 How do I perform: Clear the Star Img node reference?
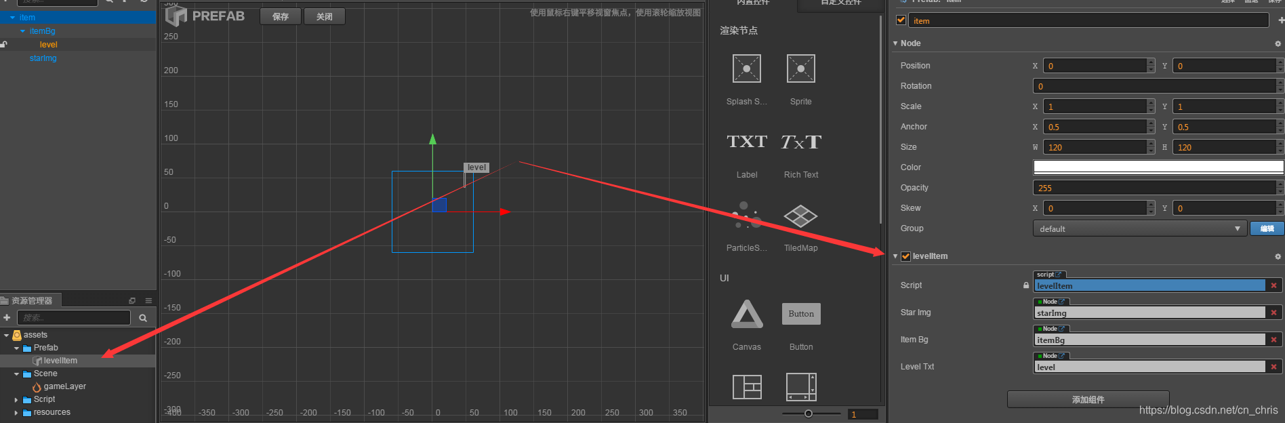[x=1274, y=313]
